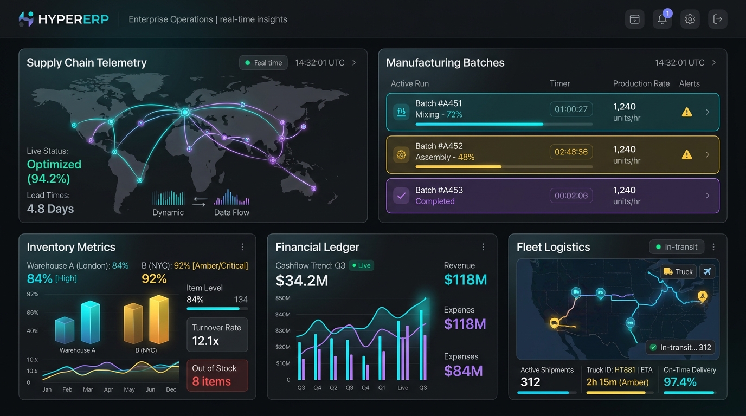746x416 pixels.
Task: Click the green check icon in In-transit 312 badge
Action: [x=653, y=348]
